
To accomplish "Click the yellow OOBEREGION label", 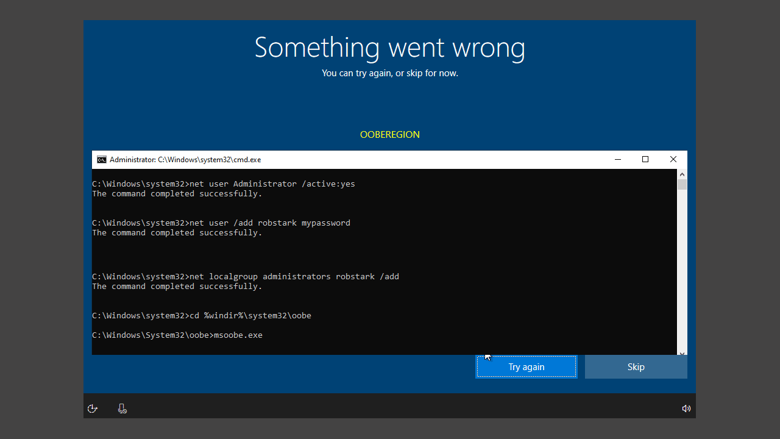I will 389,134.
